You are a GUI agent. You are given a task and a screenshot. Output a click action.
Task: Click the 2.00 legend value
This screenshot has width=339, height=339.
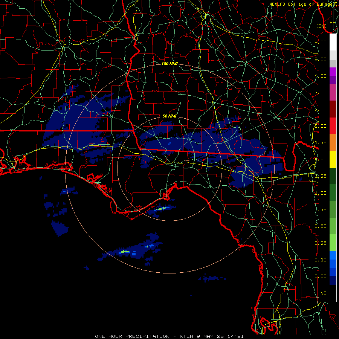point(321,126)
